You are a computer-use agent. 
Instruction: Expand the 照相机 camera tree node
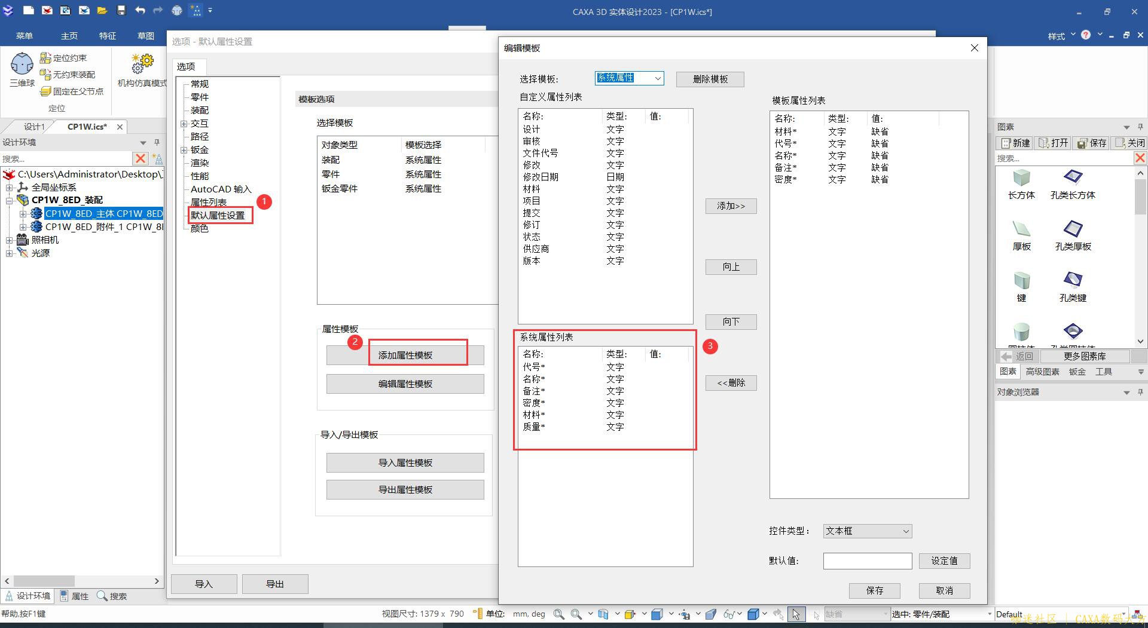click(10, 240)
